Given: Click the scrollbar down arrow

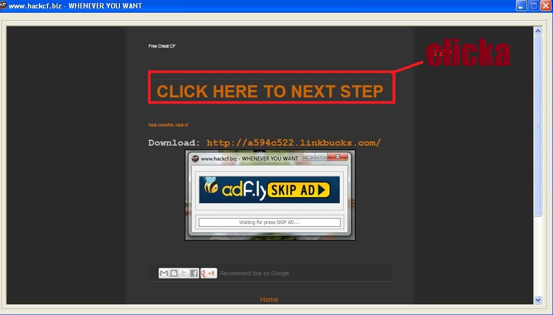Looking at the screenshot, I should [538, 300].
